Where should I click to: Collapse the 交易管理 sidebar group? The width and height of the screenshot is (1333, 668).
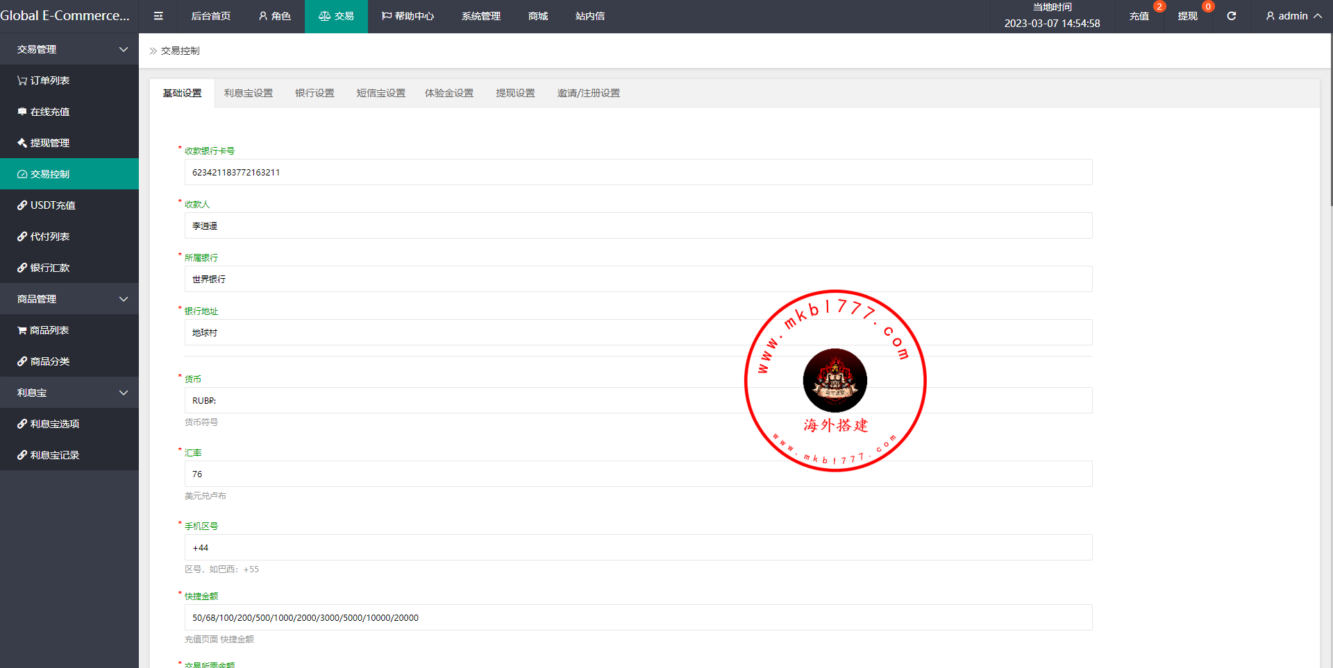124,49
